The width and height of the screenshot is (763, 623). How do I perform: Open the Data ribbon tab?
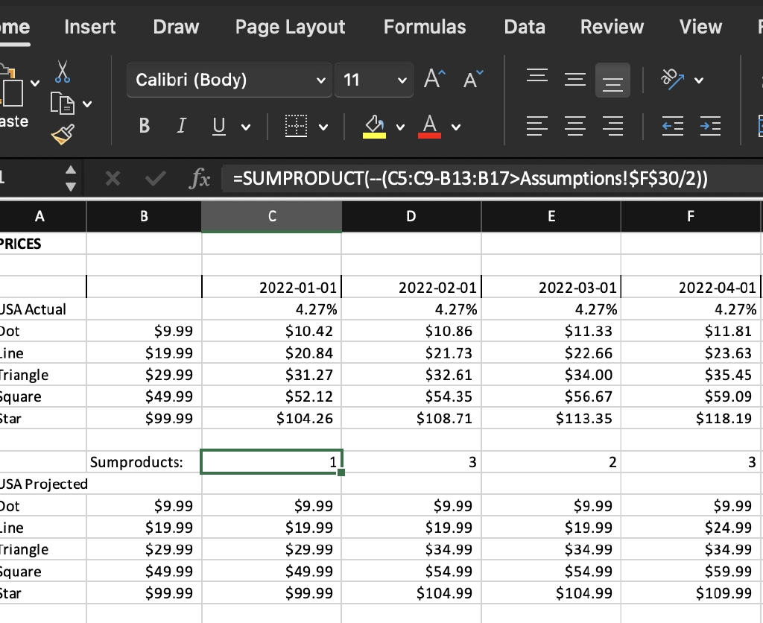524,27
